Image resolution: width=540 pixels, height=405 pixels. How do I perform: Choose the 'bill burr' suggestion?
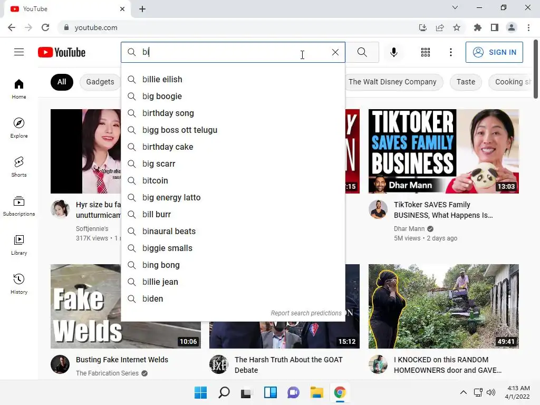[233, 214]
